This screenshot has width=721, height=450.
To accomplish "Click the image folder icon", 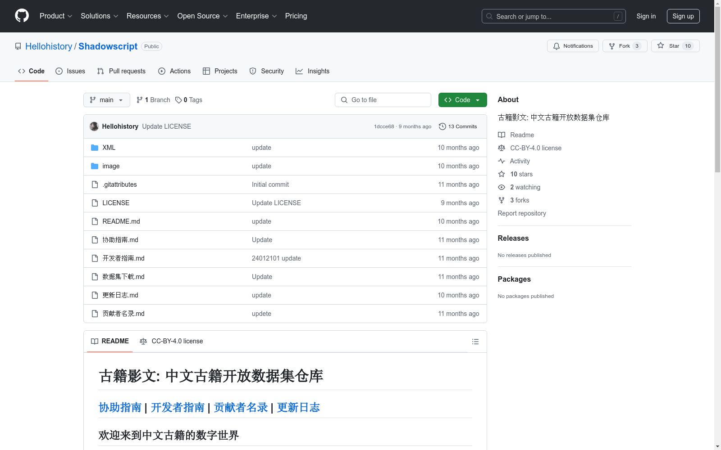I will (x=95, y=166).
